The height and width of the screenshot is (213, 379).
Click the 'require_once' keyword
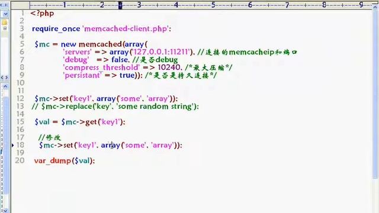pos(56,29)
